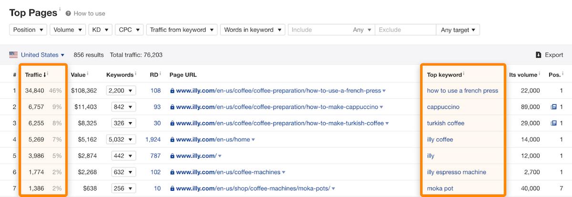The image size is (572, 197).
Task: Click the Export download icon
Action: 538,55
